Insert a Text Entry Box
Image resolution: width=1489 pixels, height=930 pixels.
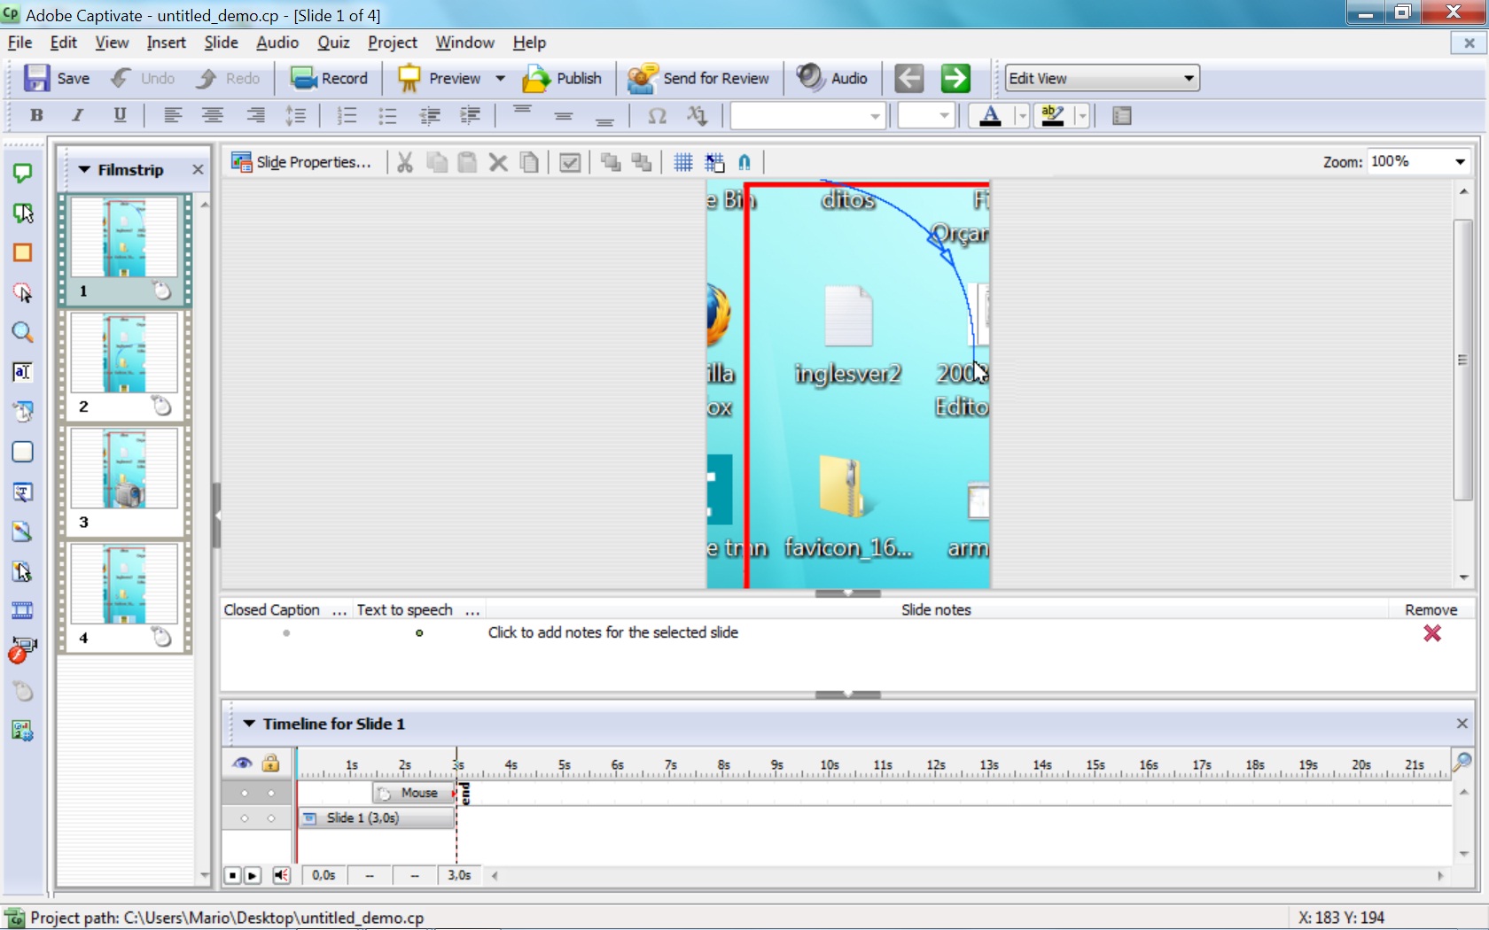[22, 372]
